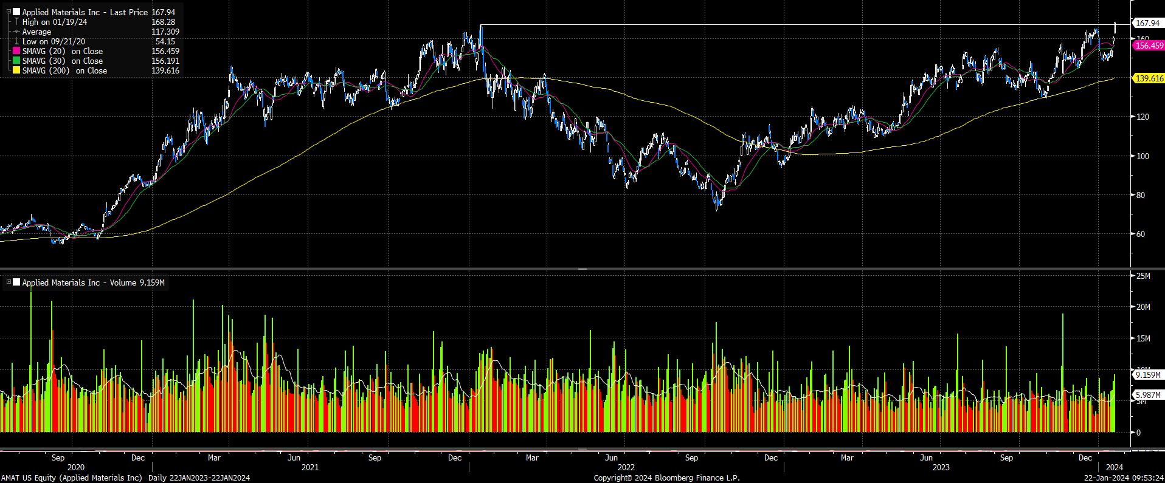Click the '22-Jan-2024 09:53:24' timestamp
Viewport: 1165px width, 483px height.
(x=1123, y=478)
